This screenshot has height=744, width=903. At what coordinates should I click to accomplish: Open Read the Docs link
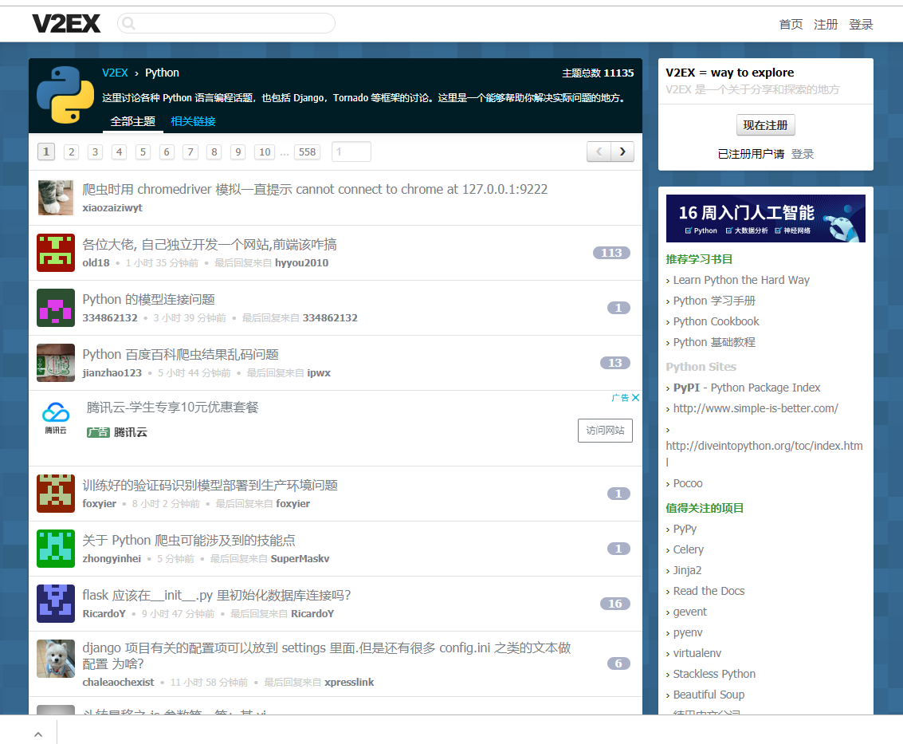[709, 591]
